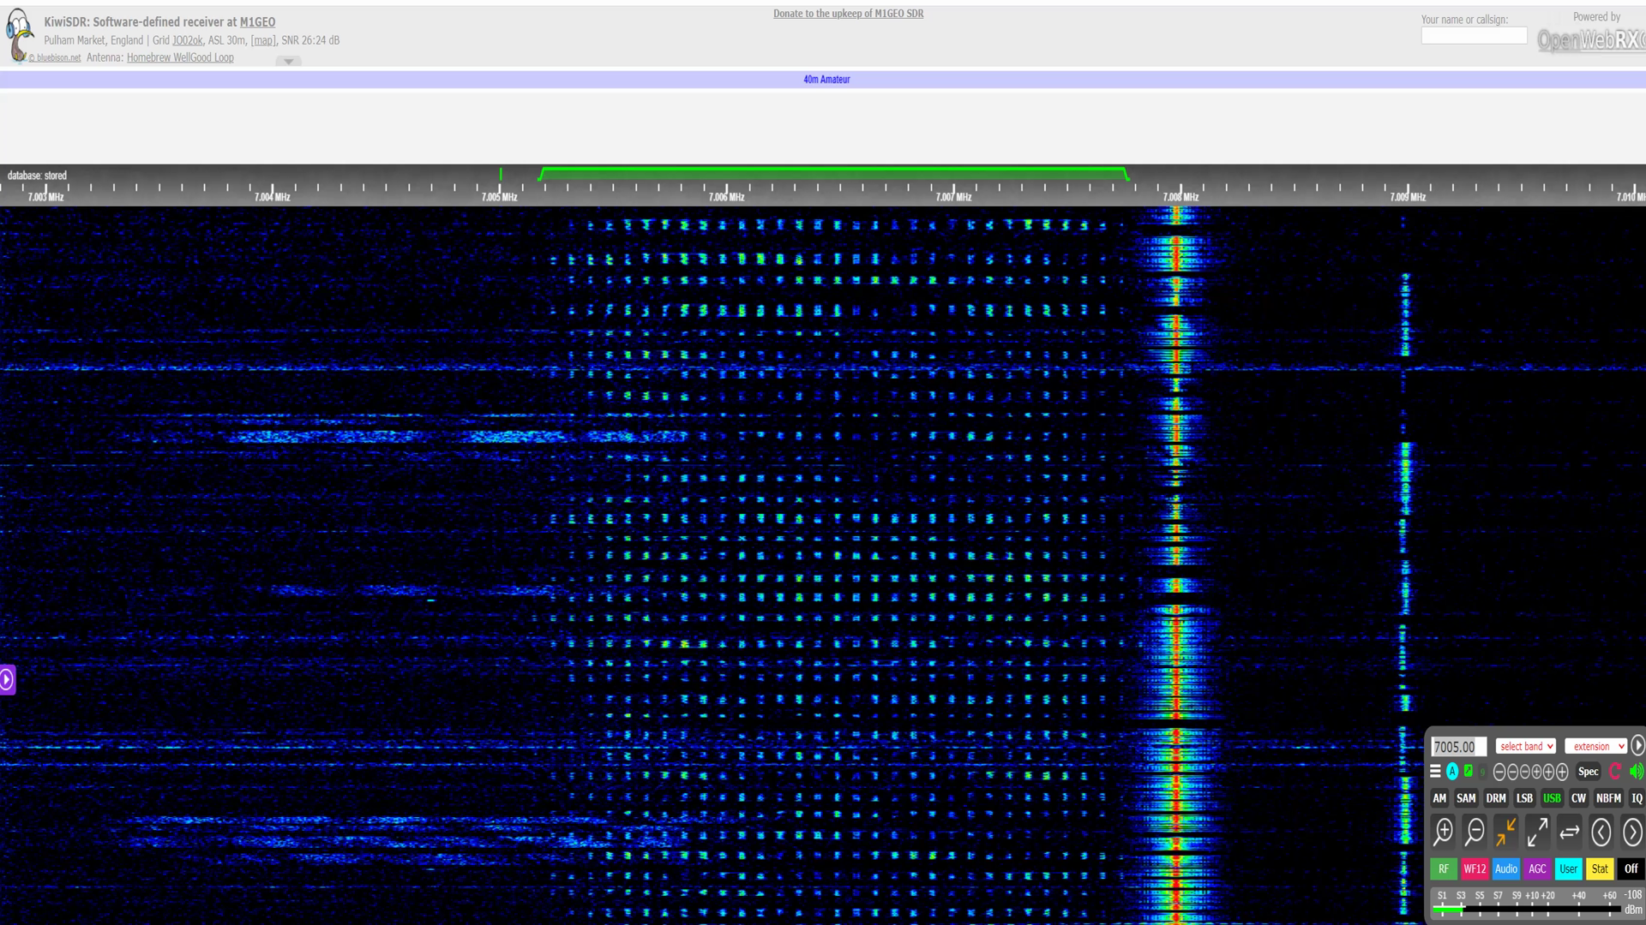Switch to the AGC tab
Image resolution: width=1646 pixels, height=925 pixels.
(1537, 868)
